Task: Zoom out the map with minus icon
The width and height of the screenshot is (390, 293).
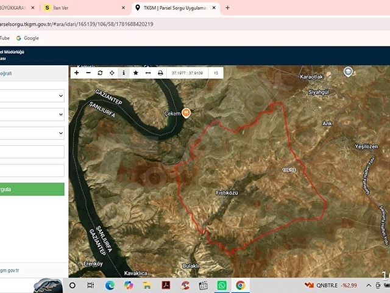Action: tap(88, 73)
